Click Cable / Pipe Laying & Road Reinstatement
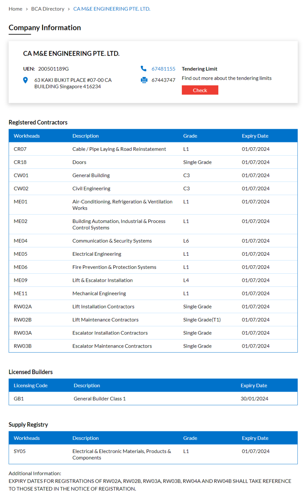307x496 pixels. tap(119, 149)
